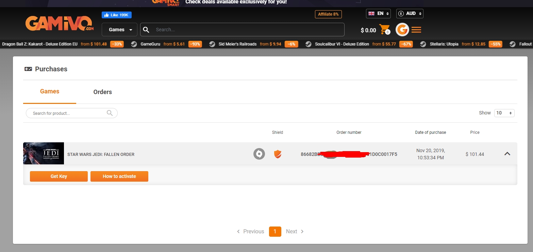Click the GAMIVO logo
533x252 pixels.
[59, 23]
